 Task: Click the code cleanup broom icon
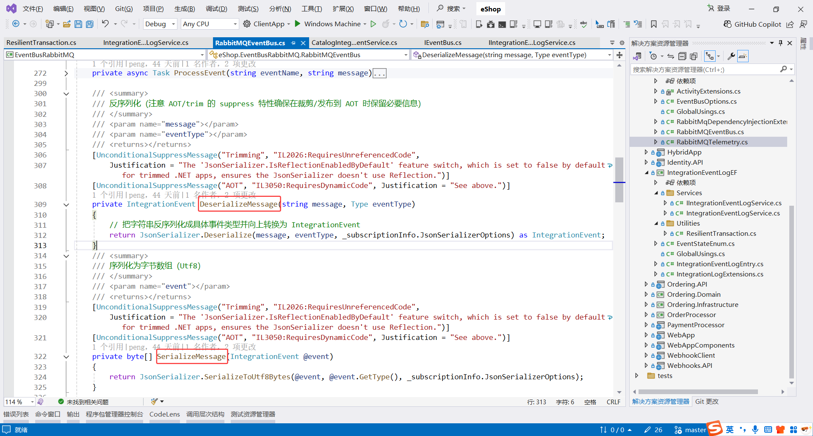point(155,401)
